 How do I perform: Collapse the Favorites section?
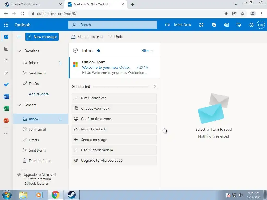(19, 51)
